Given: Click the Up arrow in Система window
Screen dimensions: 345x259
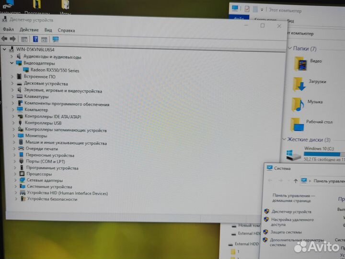Looking at the screenshot, I should [295, 181].
